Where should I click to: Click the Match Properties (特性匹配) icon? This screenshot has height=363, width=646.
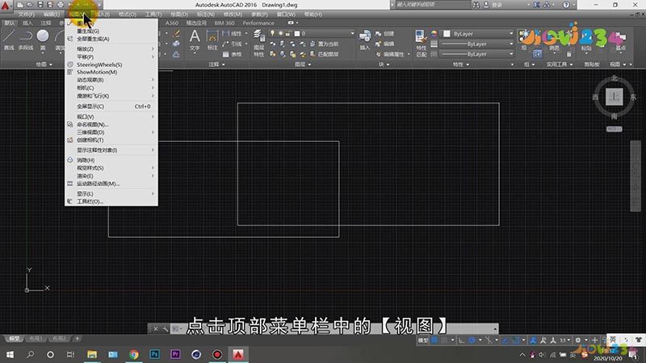tap(420, 36)
